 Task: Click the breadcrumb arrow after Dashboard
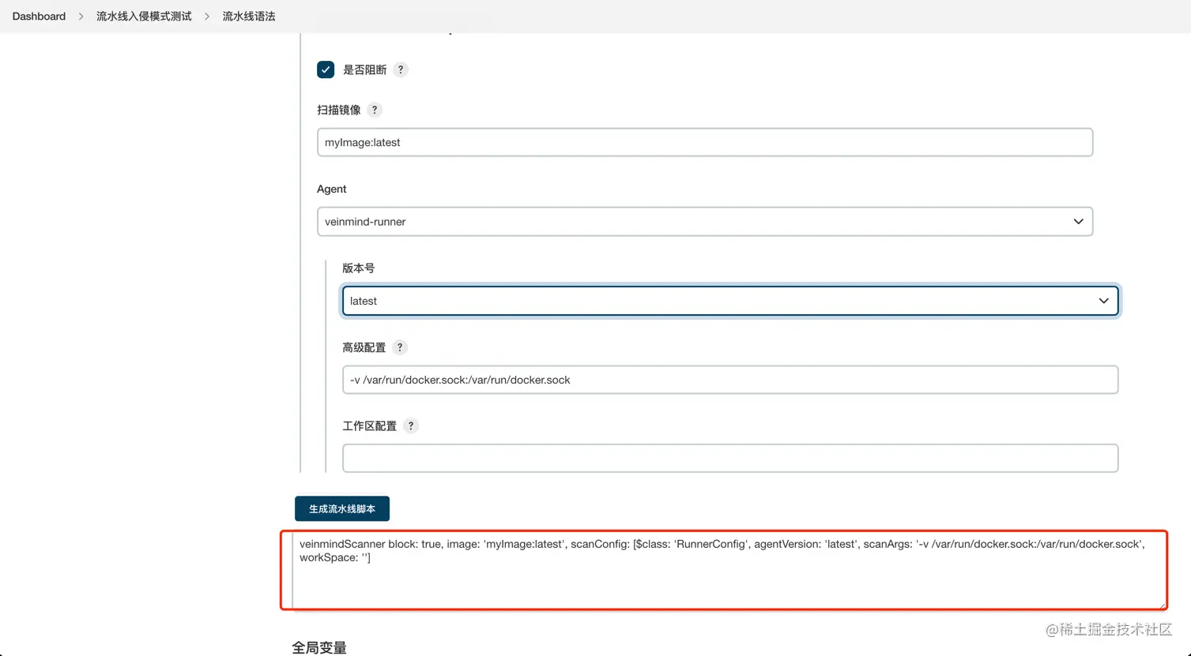[81, 16]
